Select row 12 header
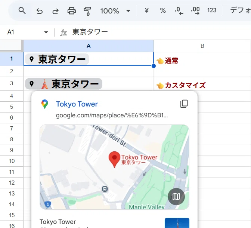The image size is (251, 228). (12, 183)
